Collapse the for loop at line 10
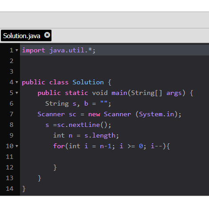Viewport: 209px width, 197px height. 17,146
